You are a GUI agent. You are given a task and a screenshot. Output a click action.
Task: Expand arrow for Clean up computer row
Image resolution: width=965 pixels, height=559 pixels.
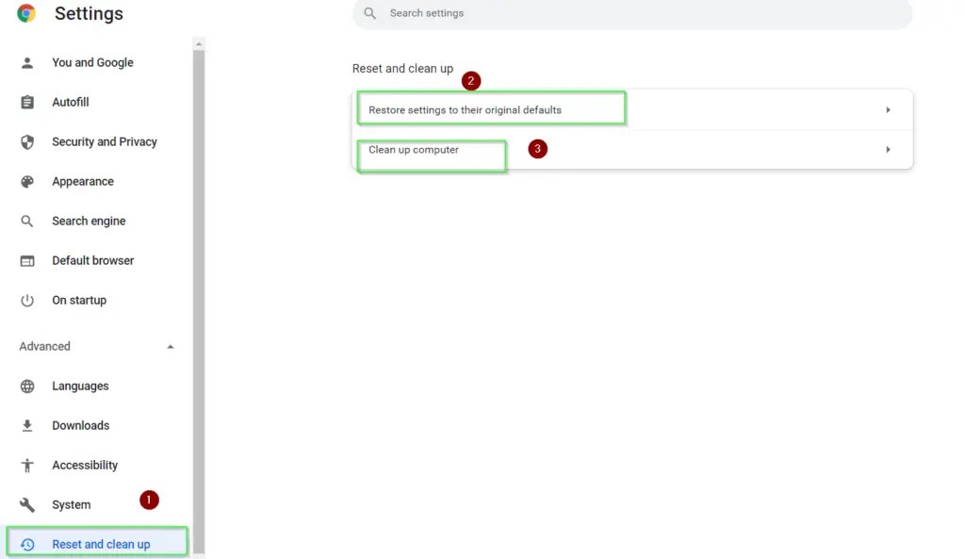click(x=888, y=150)
